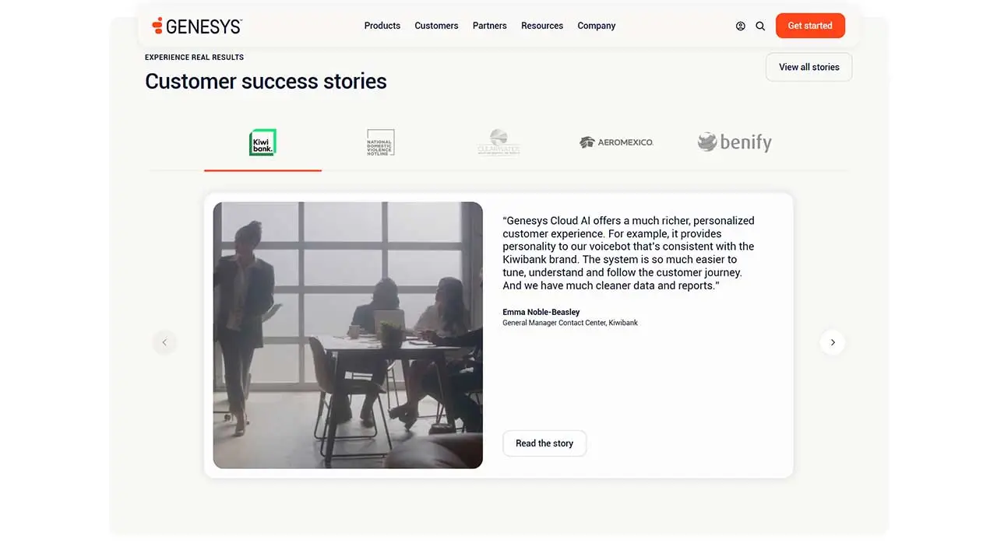Screen dimensions: 997x560
Task: Open the Customers menu
Action: point(436,26)
